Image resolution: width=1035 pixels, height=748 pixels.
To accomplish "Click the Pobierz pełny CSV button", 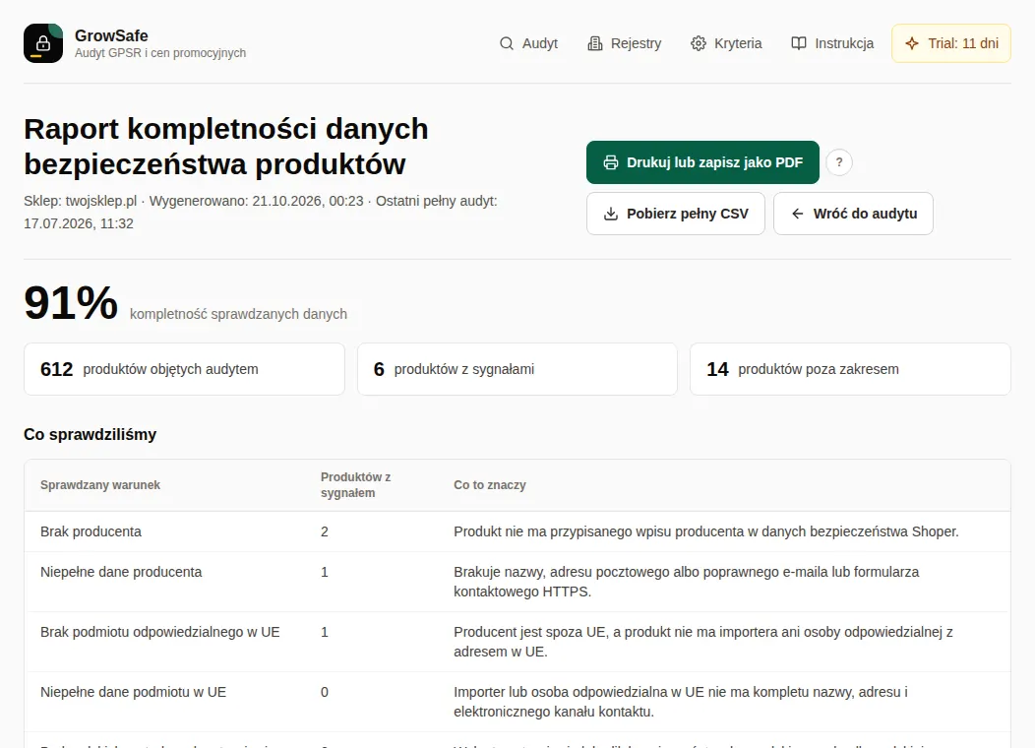I will coord(676,214).
